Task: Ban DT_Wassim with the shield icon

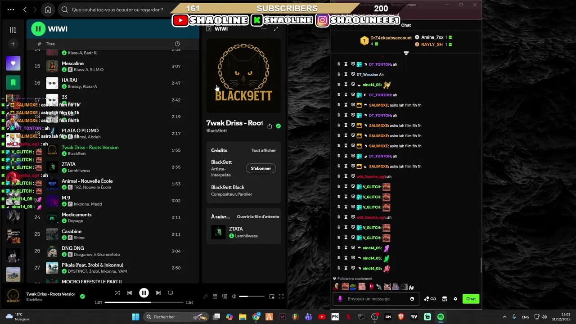Action: point(353,74)
